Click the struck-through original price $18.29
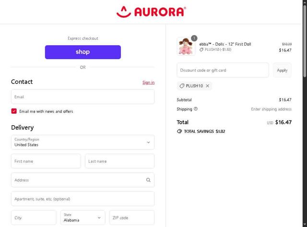 tap(287, 44)
